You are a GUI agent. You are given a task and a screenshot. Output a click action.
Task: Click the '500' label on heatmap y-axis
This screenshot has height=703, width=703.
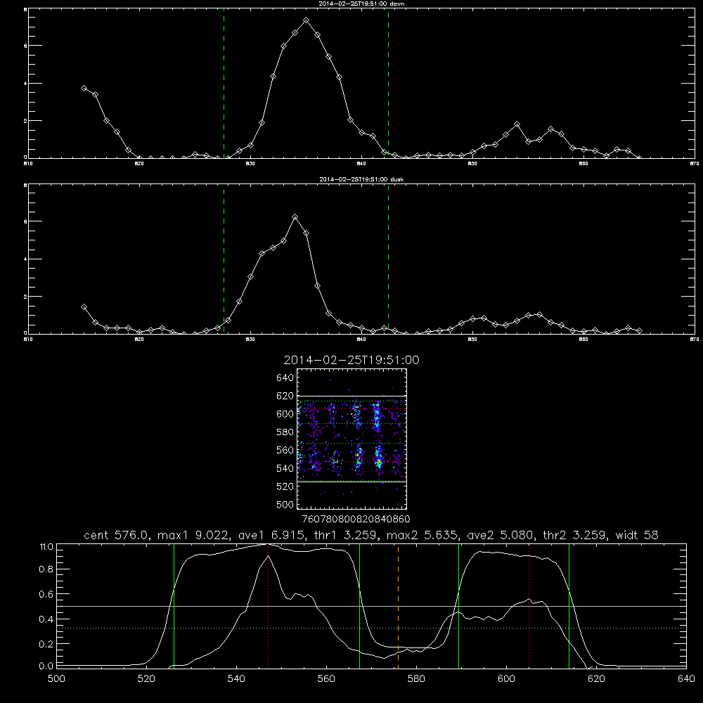click(285, 504)
